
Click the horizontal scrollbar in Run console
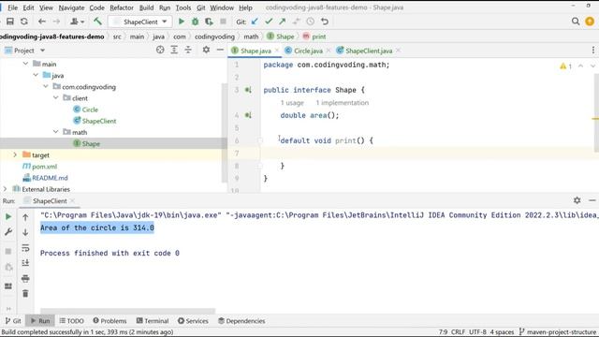(127, 311)
